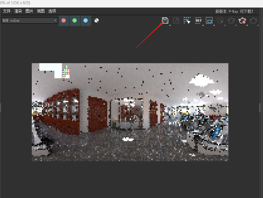Open the 渲染 menu
This screenshot has width=263, height=198.
click(18, 11)
